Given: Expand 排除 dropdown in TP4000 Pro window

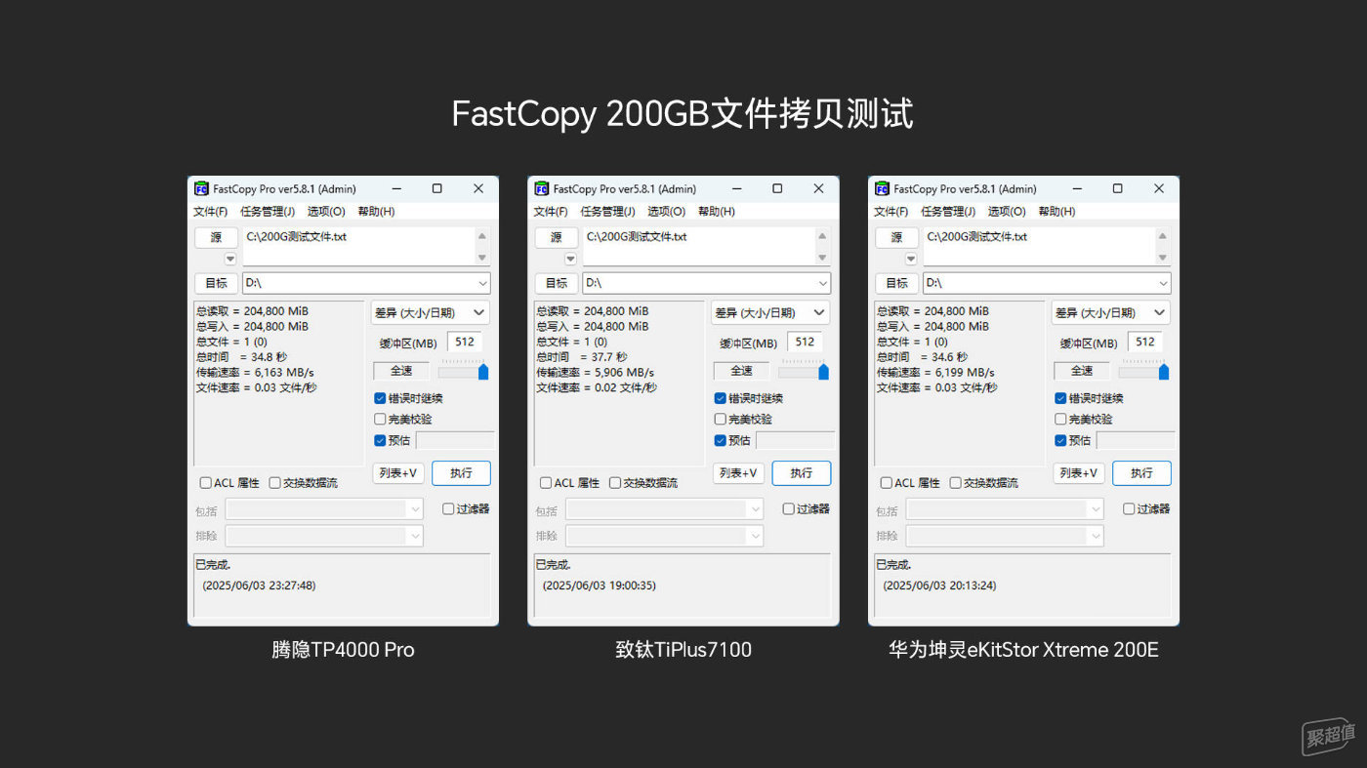Looking at the screenshot, I should click(x=414, y=536).
